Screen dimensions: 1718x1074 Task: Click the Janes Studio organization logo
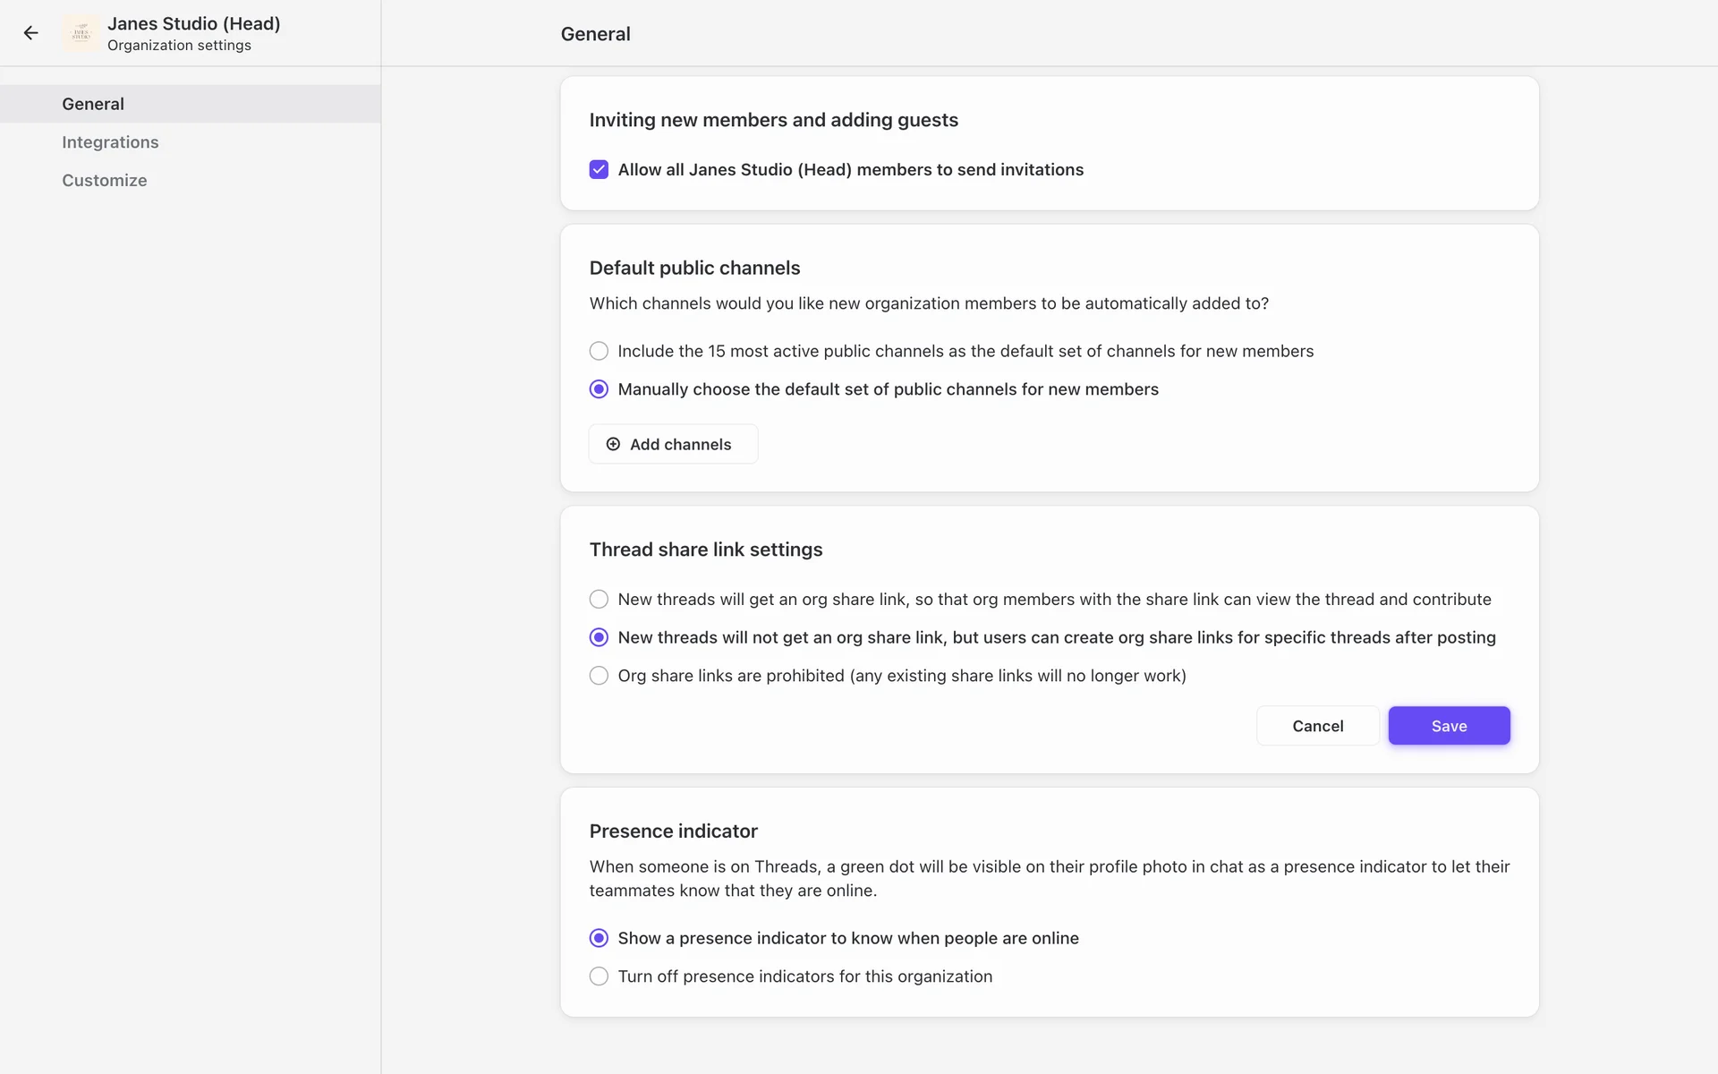coord(81,33)
